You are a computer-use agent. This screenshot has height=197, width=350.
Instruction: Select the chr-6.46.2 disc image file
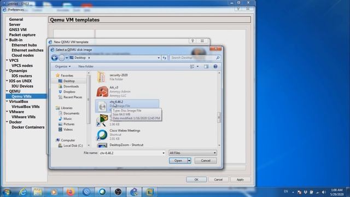point(127,106)
